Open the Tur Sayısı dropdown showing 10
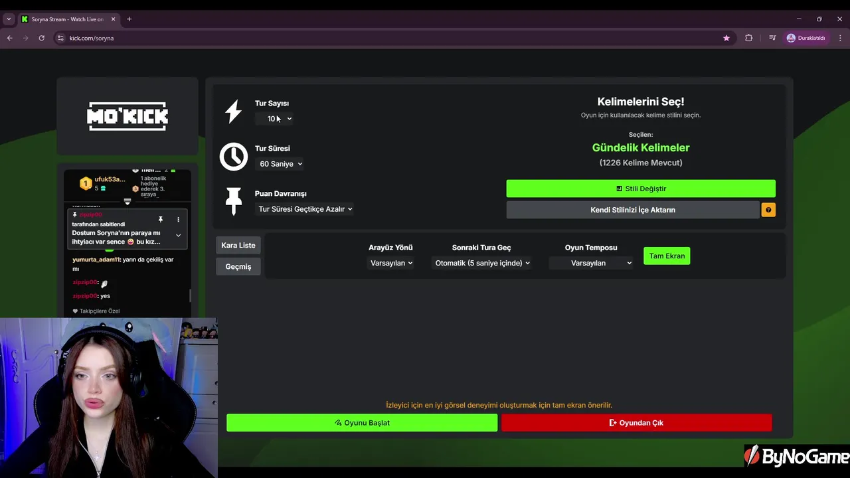The width and height of the screenshot is (850, 478). 274,119
